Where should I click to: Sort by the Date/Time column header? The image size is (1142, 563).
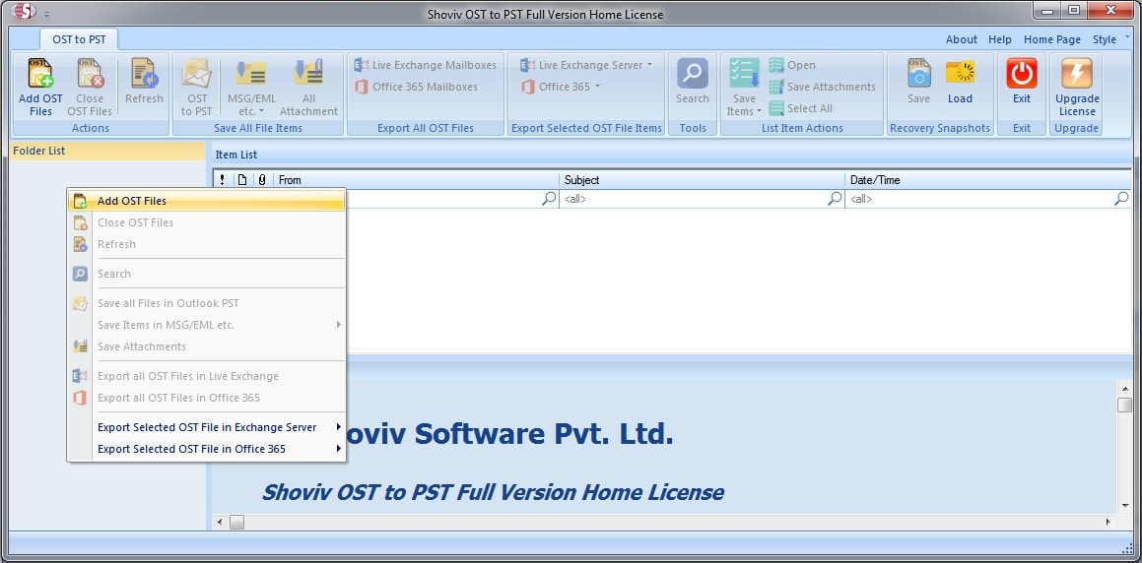pos(985,180)
